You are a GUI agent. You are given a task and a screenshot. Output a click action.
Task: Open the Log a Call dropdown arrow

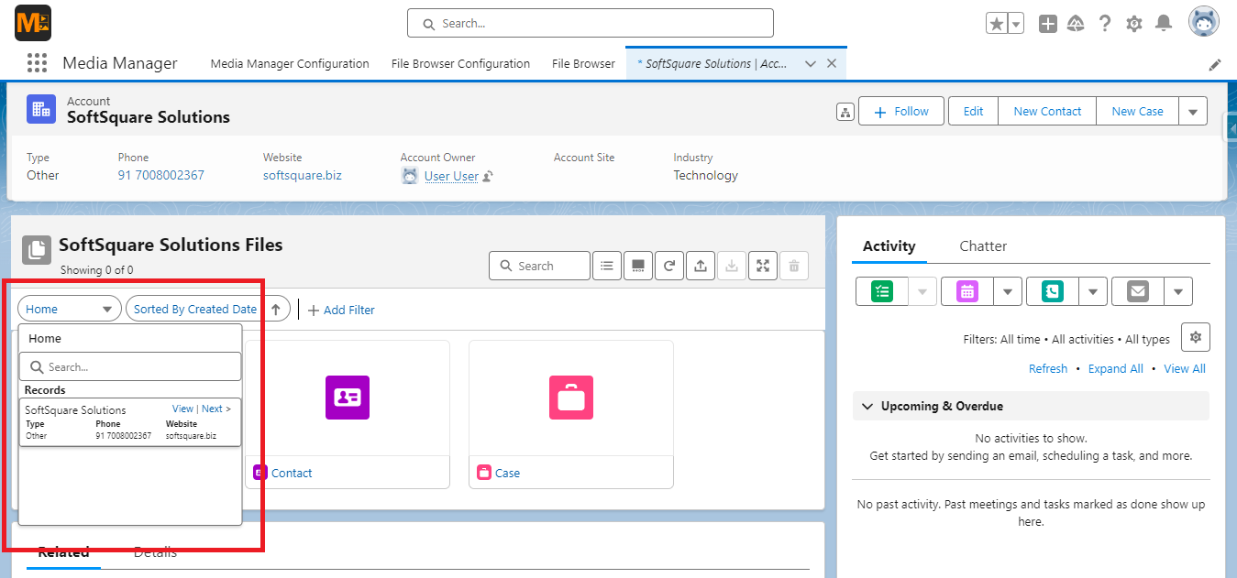(x=1093, y=291)
